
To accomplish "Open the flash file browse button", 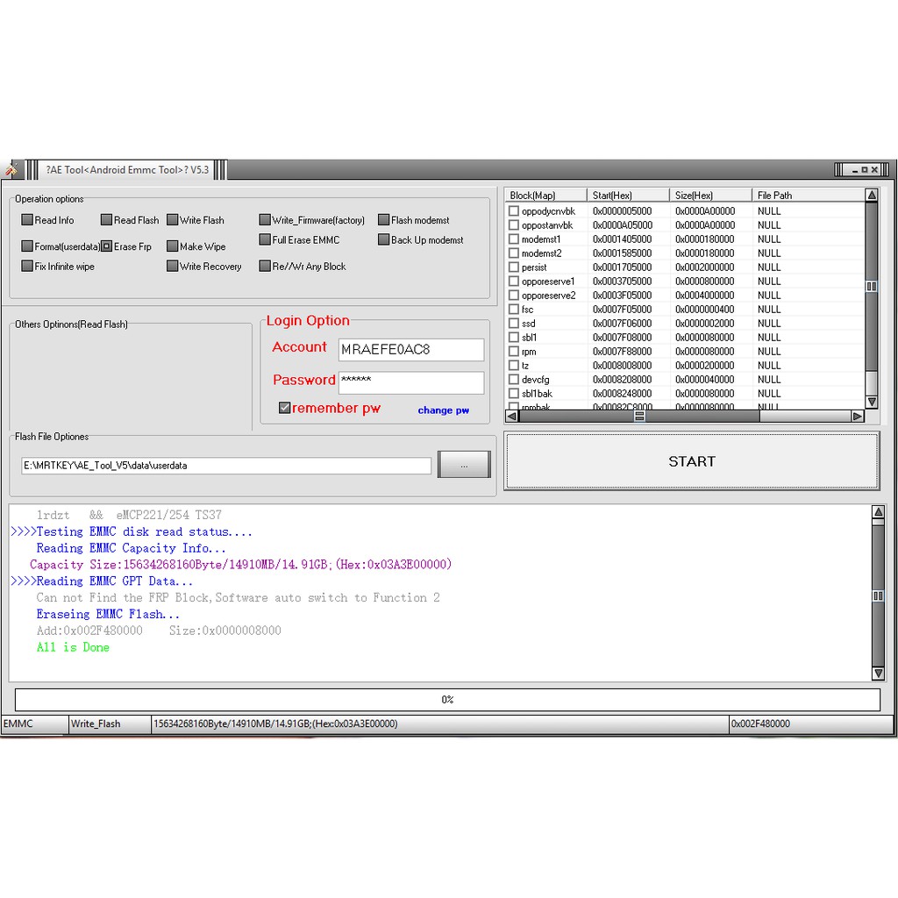I will click(x=463, y=466).
